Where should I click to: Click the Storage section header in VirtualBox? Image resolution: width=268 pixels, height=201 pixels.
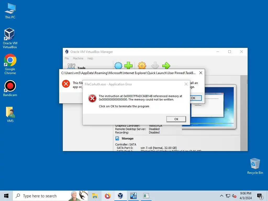click(127, 138)
